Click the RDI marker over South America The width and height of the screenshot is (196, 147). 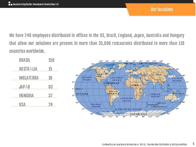tap(115, 97)
